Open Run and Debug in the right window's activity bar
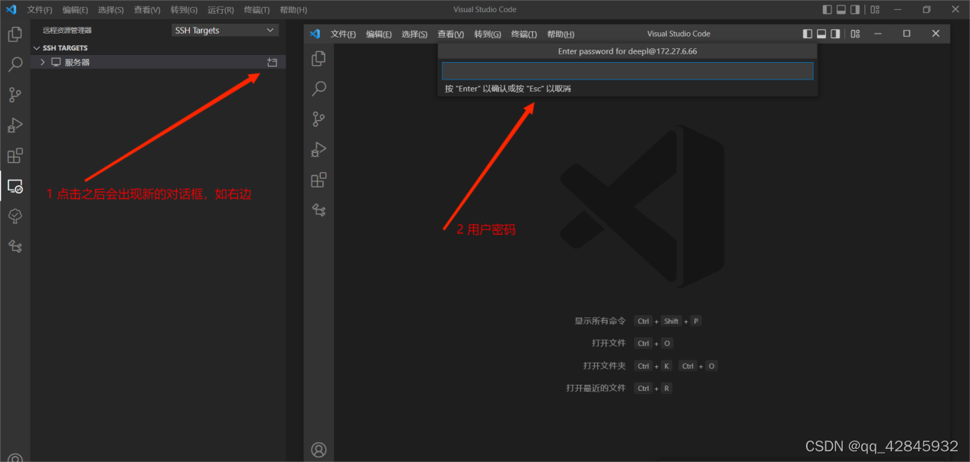This screenshot has height=462, width=970. coord(319,150)
